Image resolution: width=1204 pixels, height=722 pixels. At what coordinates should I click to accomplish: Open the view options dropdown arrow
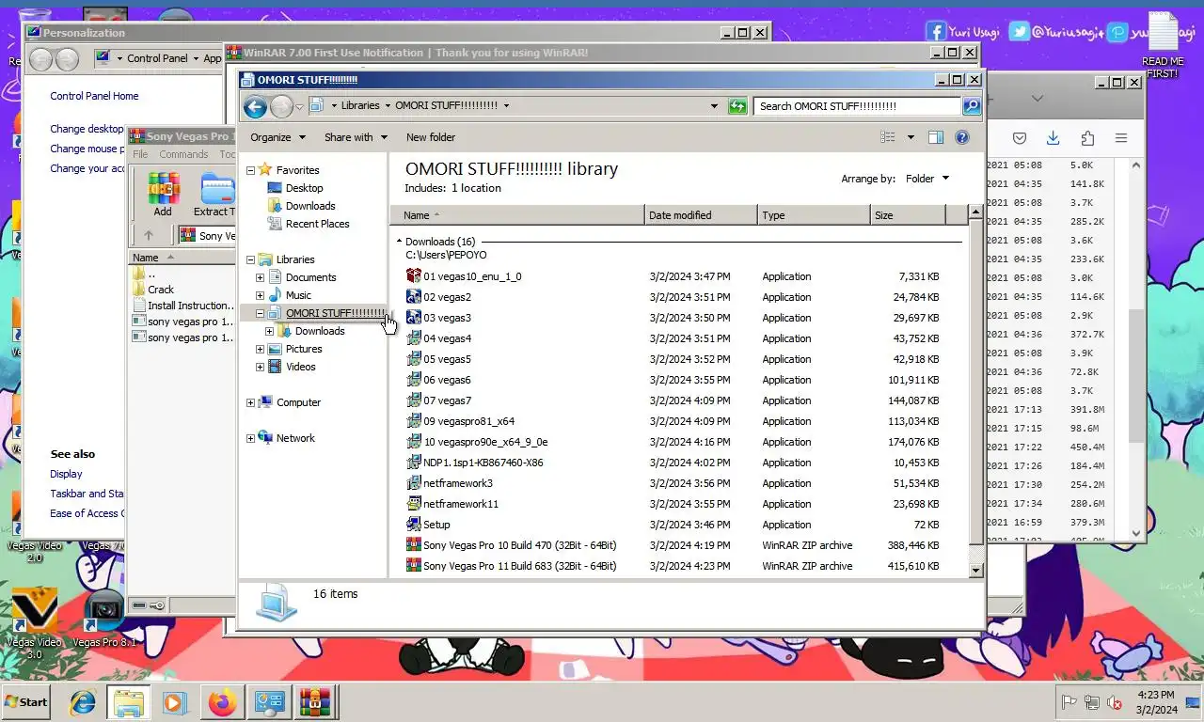click(911, 137)
